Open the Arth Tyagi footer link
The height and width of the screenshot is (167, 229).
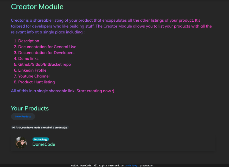point(132,165)
